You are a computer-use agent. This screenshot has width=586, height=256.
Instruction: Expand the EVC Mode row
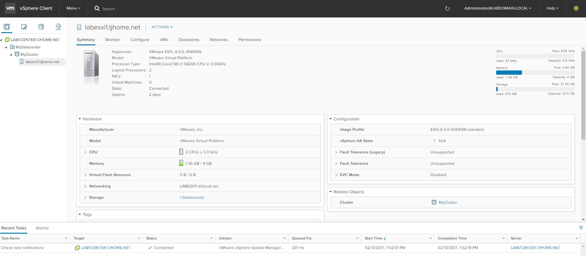pyautogui.click(x=336, y=175)
